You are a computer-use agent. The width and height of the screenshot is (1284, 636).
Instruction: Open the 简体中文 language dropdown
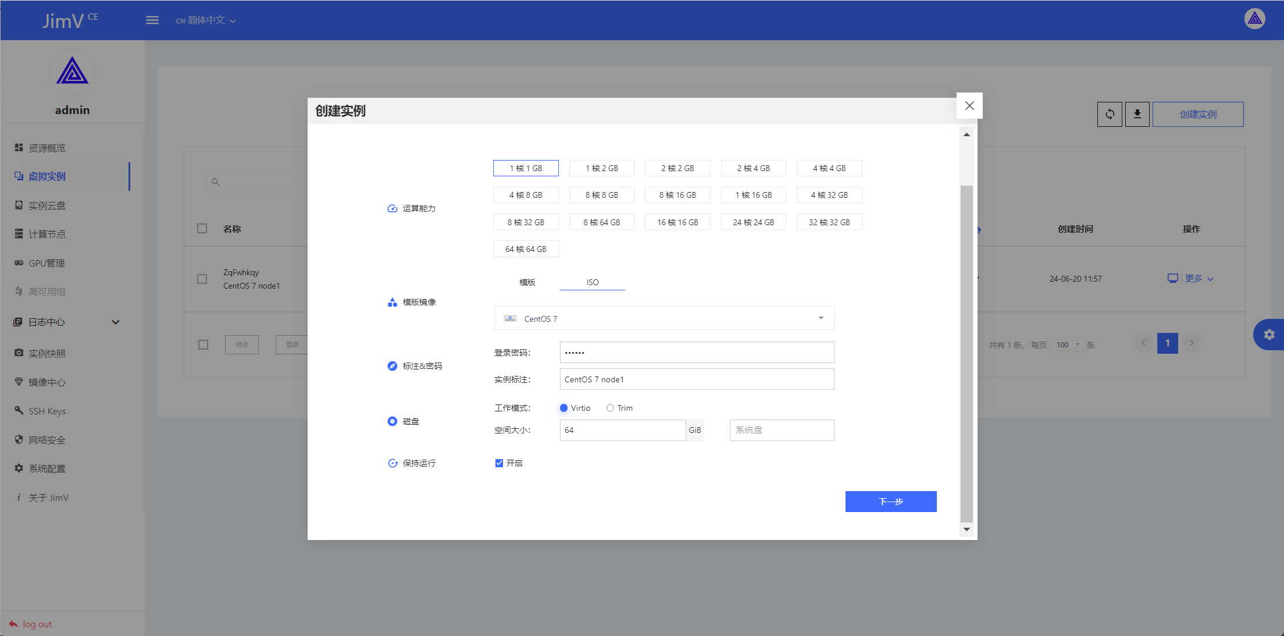(x=206, y=20)
